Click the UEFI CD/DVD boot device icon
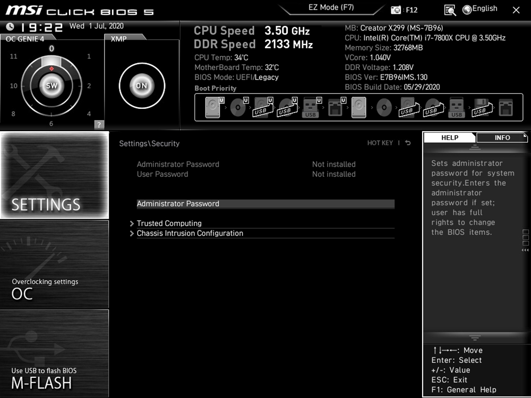This screenshot has width=531, height=398. coord(239,108)
